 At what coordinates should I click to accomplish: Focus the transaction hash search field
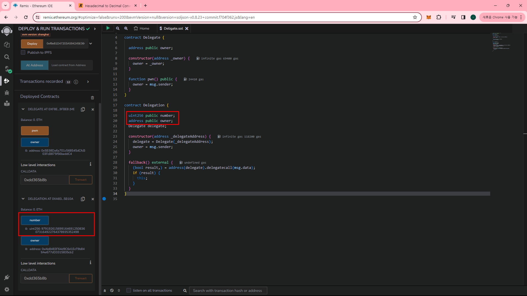pyautogui.click(x=228, y=291)
